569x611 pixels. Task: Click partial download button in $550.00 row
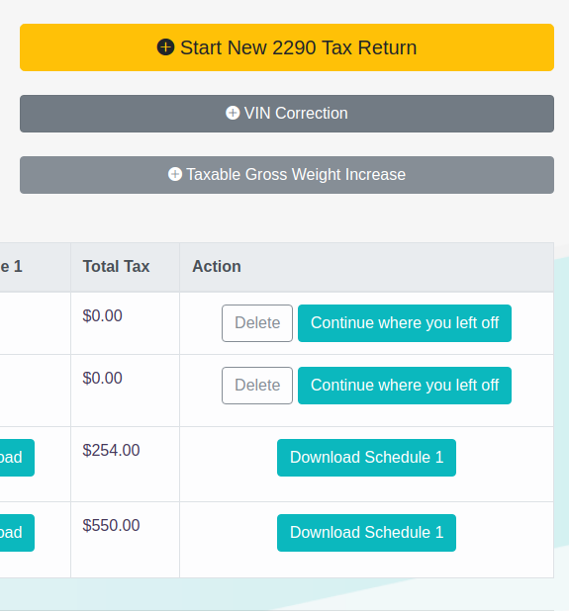(x=17, y=533)
